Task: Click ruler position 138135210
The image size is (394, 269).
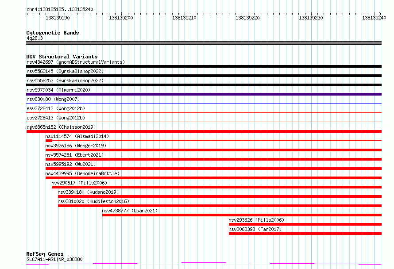Action: (185, 18)
